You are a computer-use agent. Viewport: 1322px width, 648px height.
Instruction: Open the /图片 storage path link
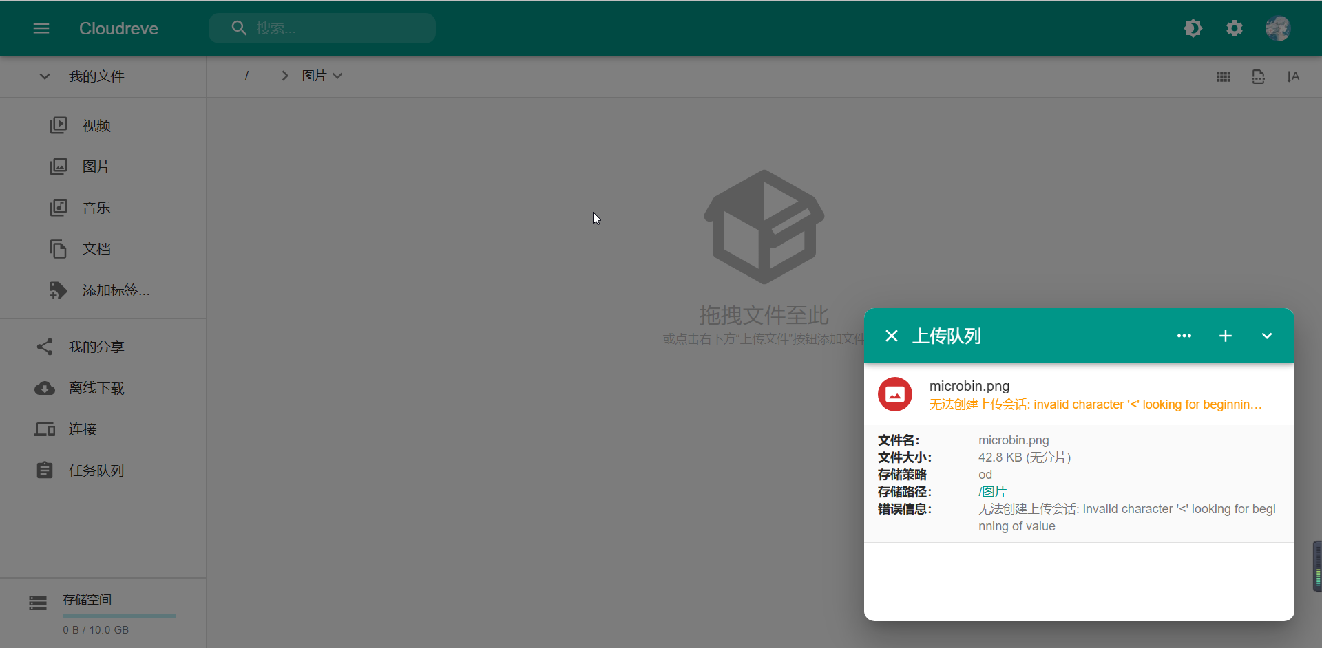(x=992, y=491)
